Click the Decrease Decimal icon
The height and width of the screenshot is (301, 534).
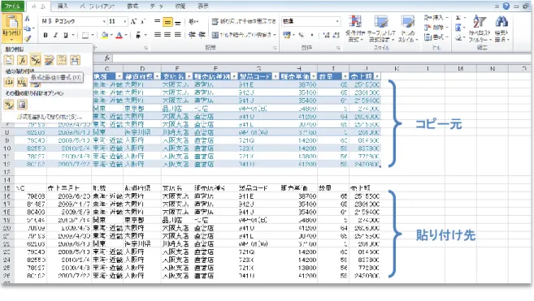336,35
